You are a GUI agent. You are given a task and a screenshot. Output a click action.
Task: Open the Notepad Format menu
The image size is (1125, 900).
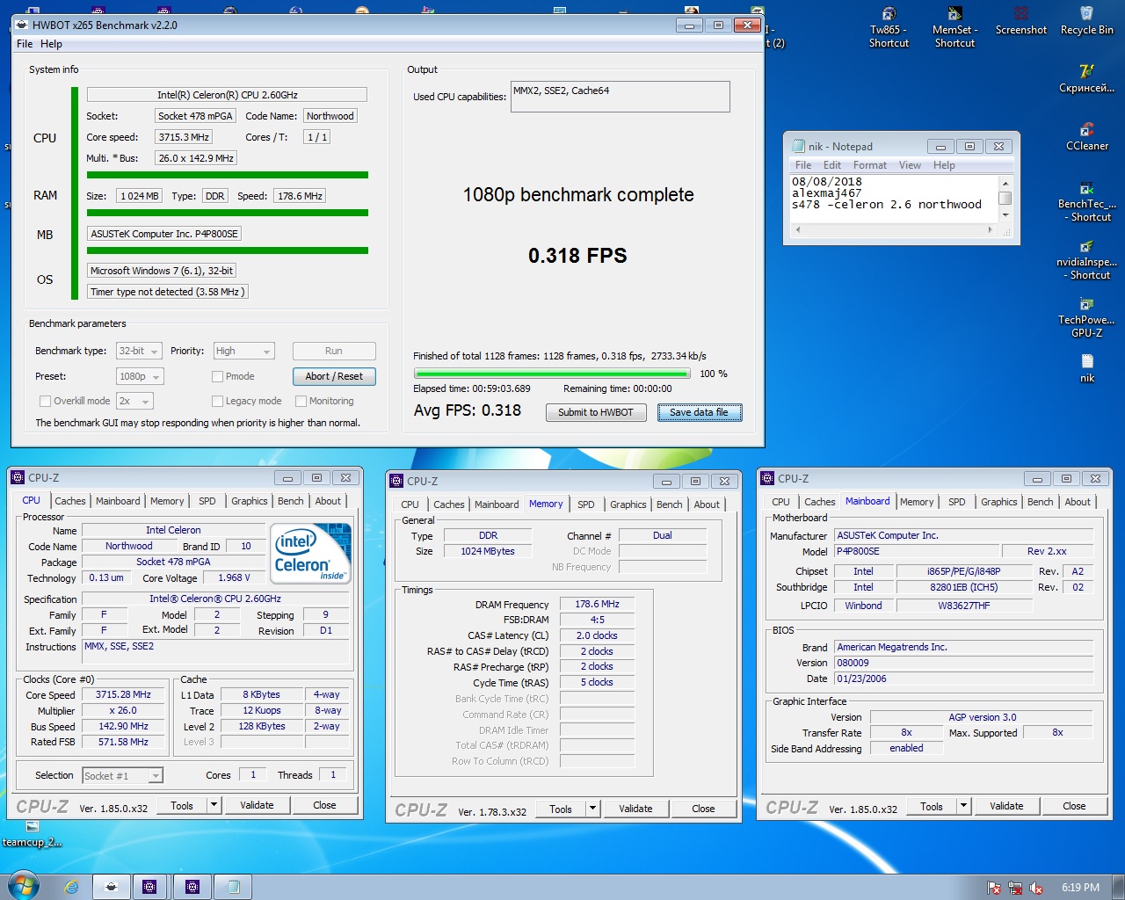pos(870,165)
